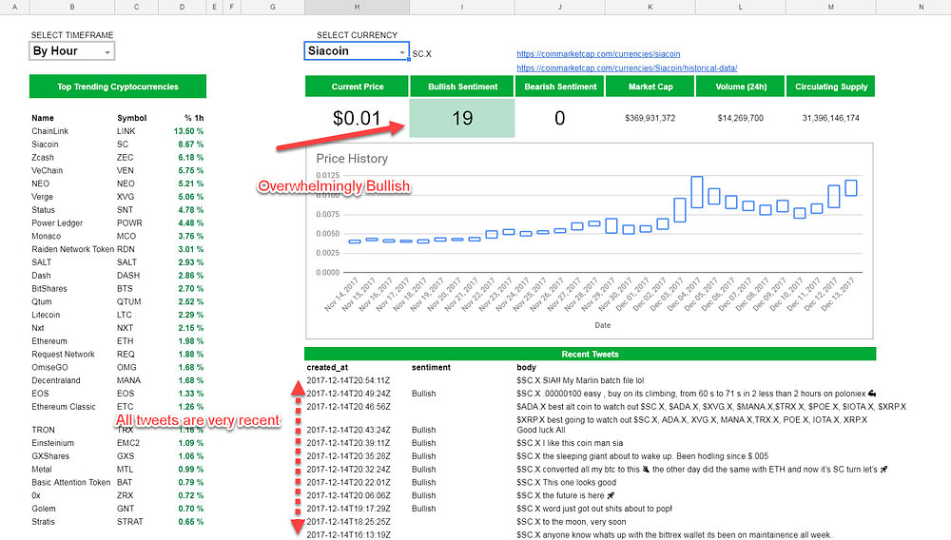Viewport: 951px width, 540px height.
Task: Click the Volume (24h) header cell
Action: tap(741, 87)
